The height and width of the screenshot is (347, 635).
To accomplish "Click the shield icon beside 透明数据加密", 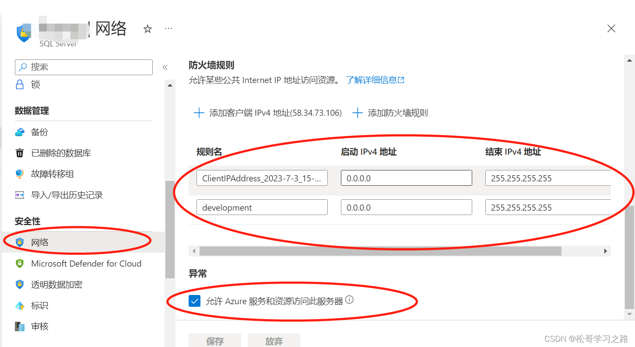I will coord(20,285).
